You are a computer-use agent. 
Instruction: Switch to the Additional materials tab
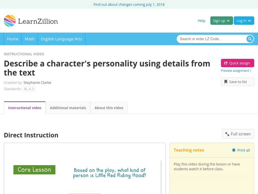pyautogui.click(x=68, y=108)
